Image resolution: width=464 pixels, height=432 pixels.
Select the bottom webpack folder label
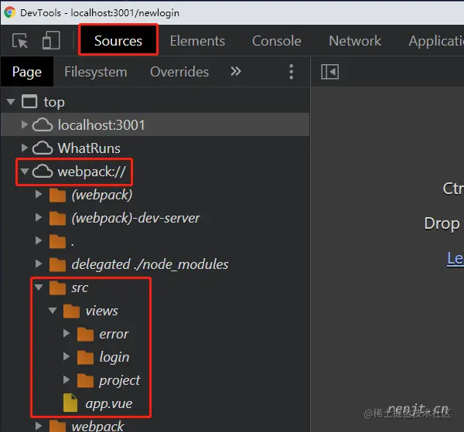coord(97,427)
